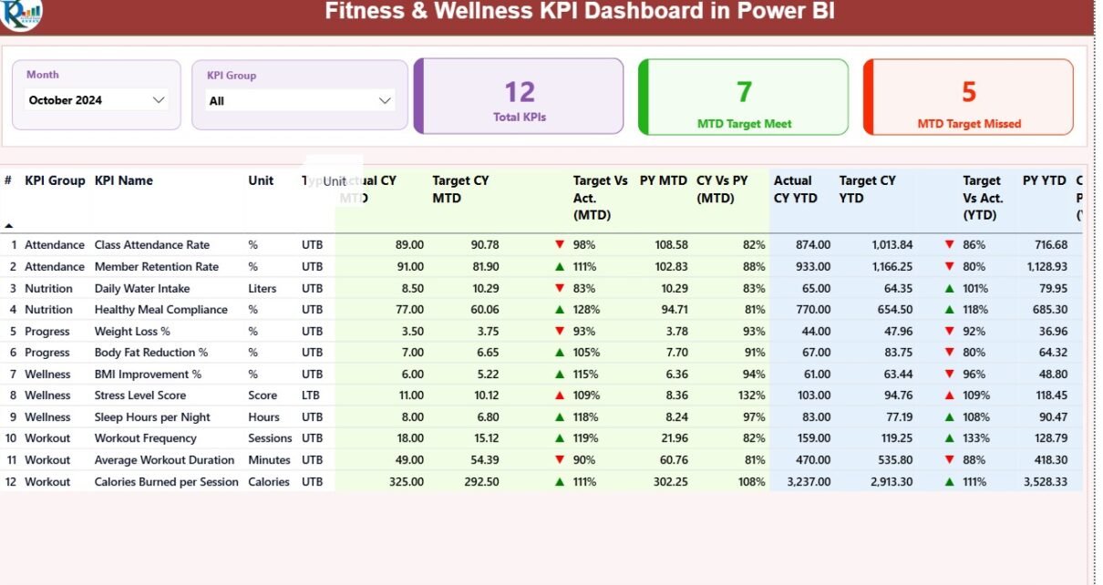Select the MTD Target Missed card
Viewport: 1103px width, 585px height.
click(968, 97)
